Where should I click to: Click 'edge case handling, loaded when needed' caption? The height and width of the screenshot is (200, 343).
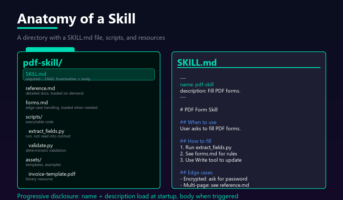tap(61, 108)
